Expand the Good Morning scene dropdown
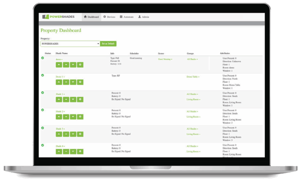299x182 pixels. (165, 59)
